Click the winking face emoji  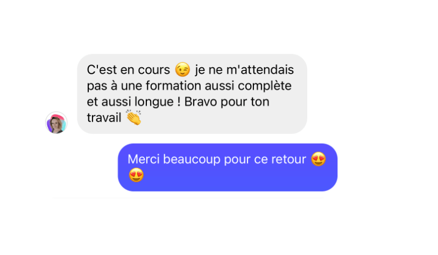(182, 69)
